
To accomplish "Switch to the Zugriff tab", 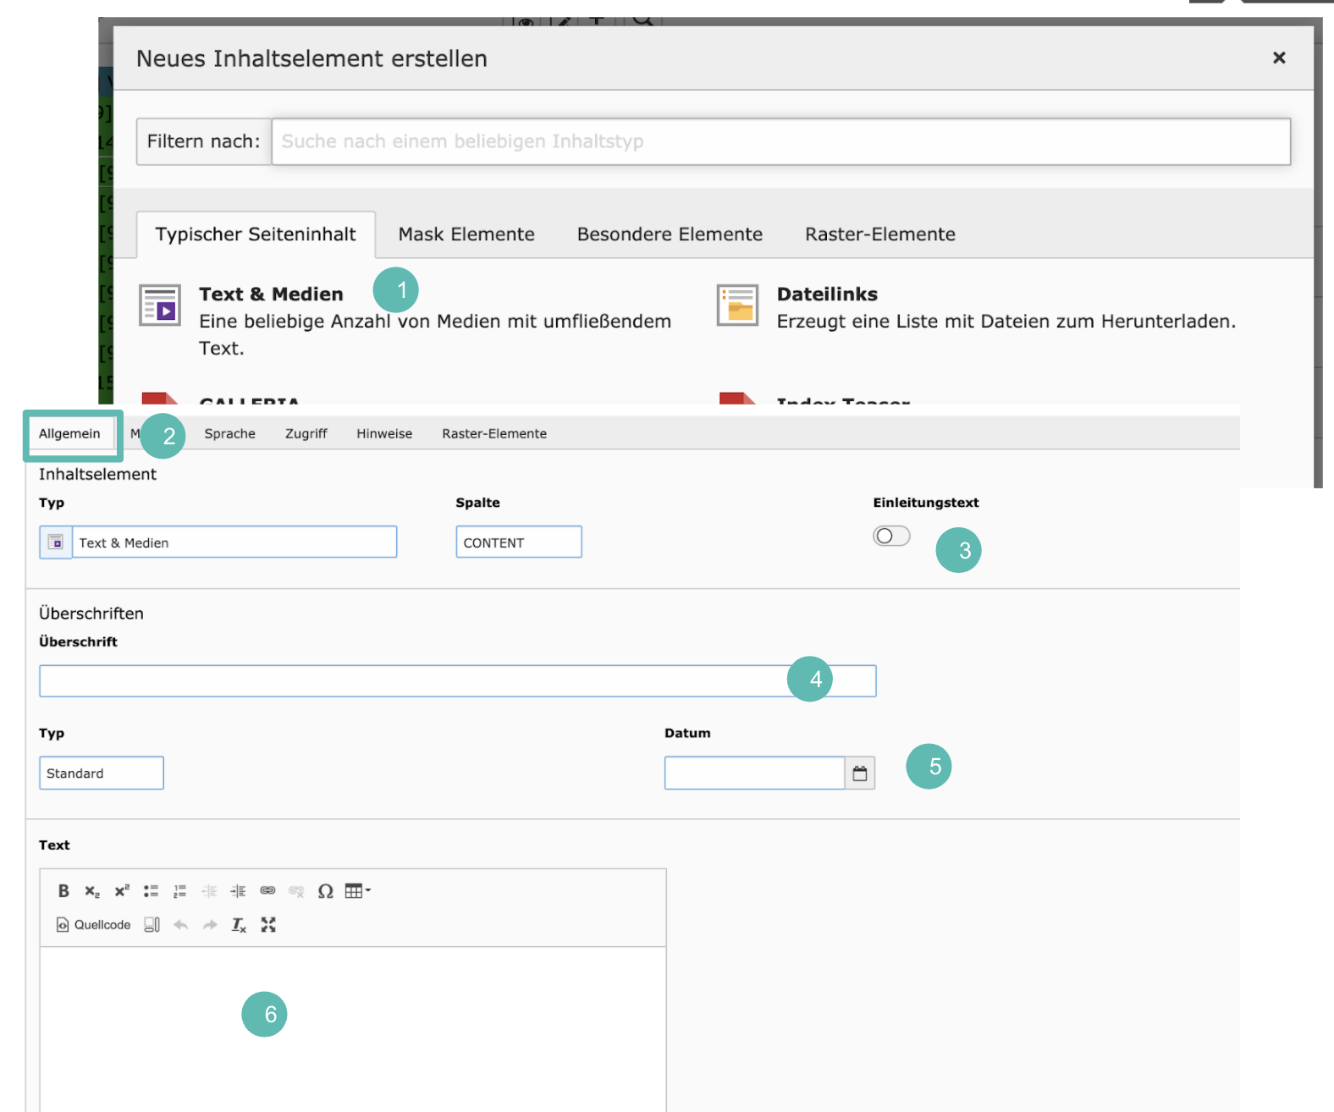I will click(x=306, y=434).
